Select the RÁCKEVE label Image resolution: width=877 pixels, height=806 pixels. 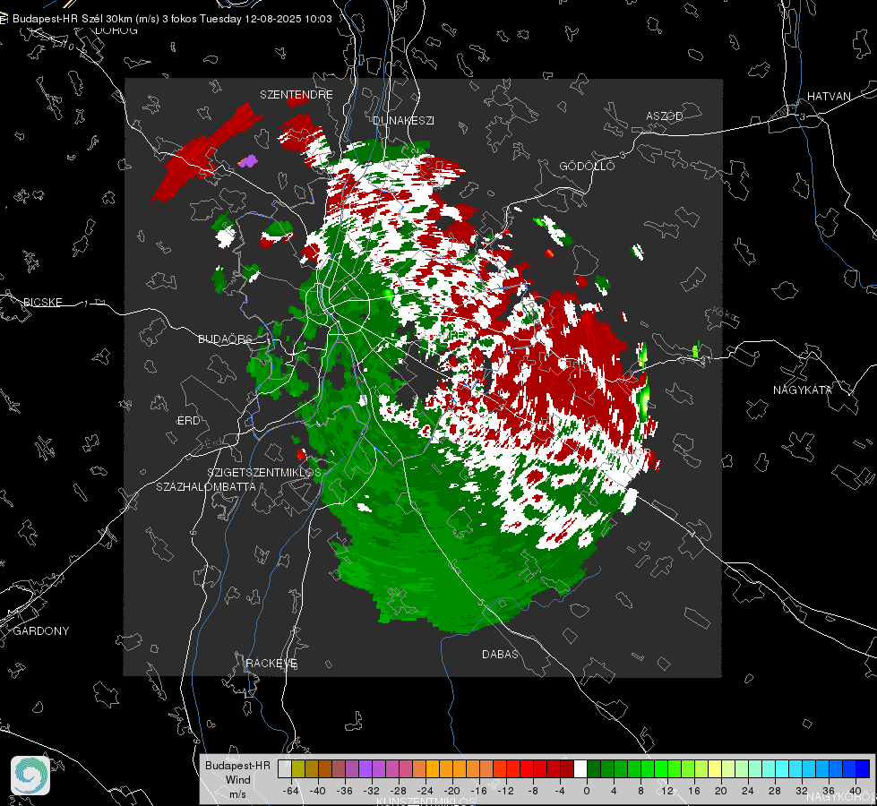coord(271,664)
